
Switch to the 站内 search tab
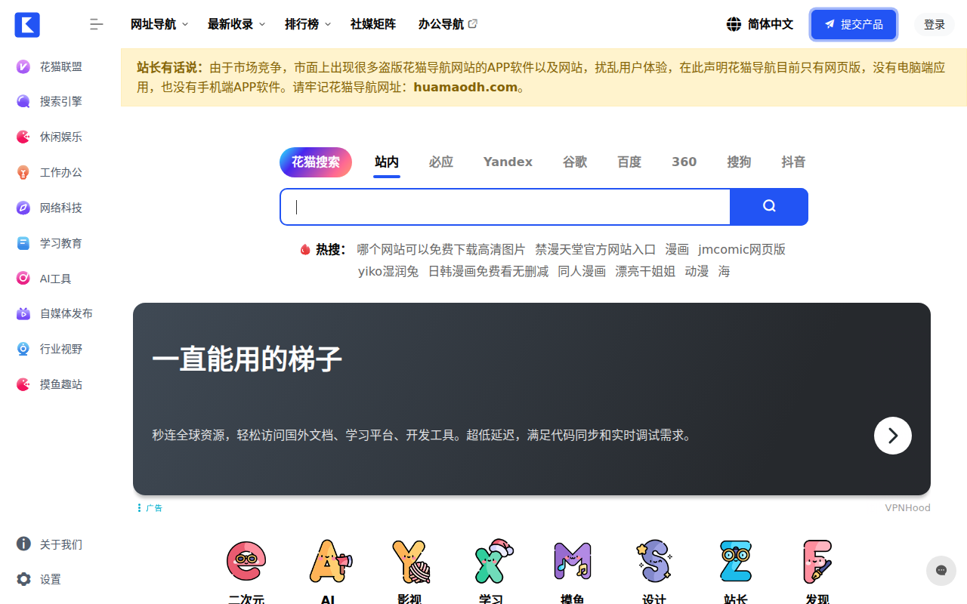(387, 162)
